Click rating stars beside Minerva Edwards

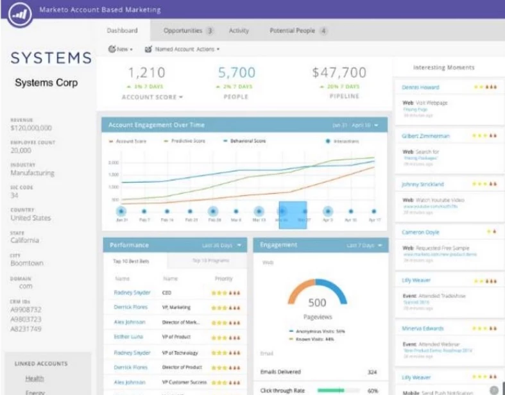tap(484, 328)
